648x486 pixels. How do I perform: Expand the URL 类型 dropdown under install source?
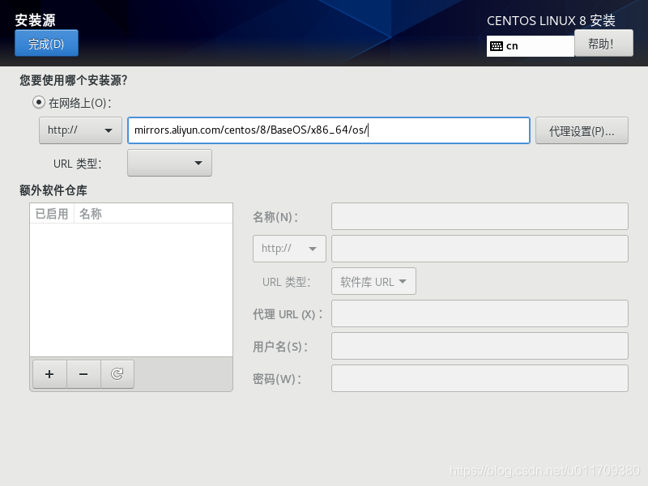pyautogui.click(x=169, y=163)
